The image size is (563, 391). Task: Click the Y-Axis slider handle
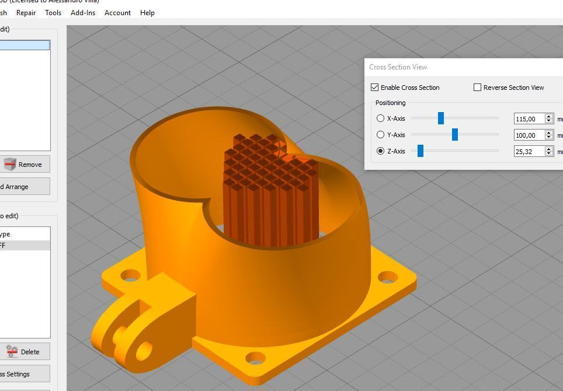point(455,135)
